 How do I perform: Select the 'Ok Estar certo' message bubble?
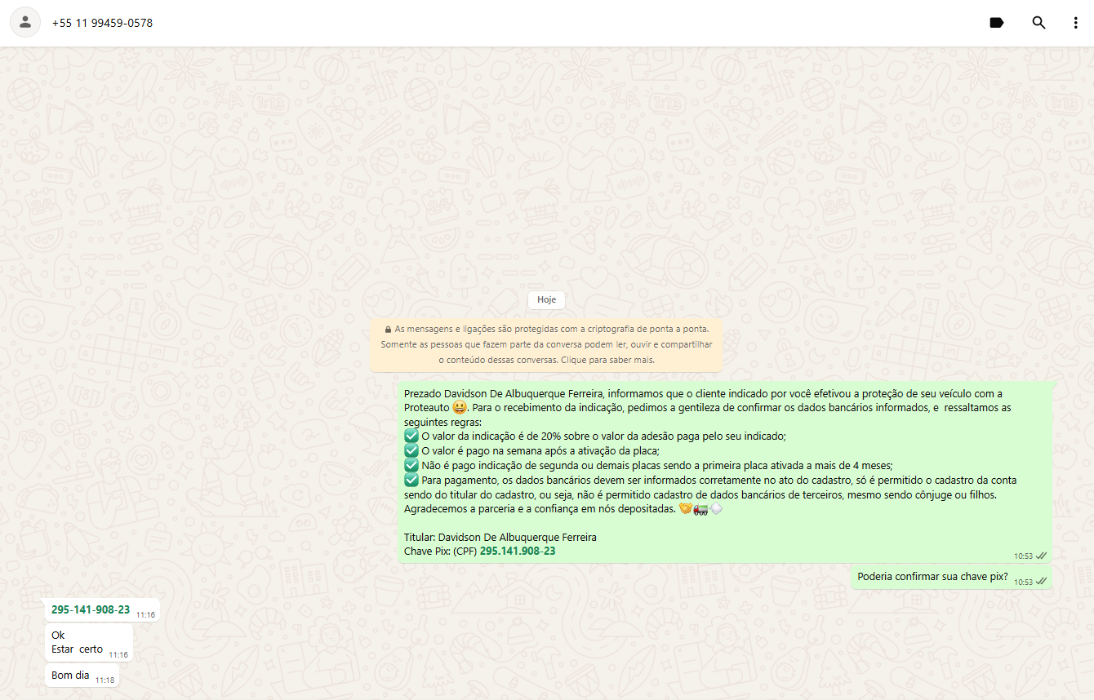(78, 642)
